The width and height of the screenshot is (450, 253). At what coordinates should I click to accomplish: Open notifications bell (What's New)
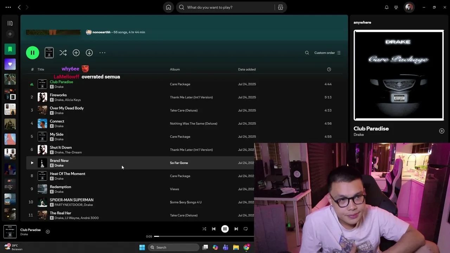pyautogui.click(x=387, y=7)
